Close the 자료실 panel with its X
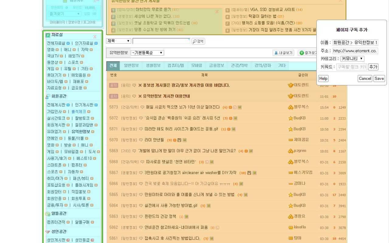Viewport: 389px width, 243px height. point(95,37)
